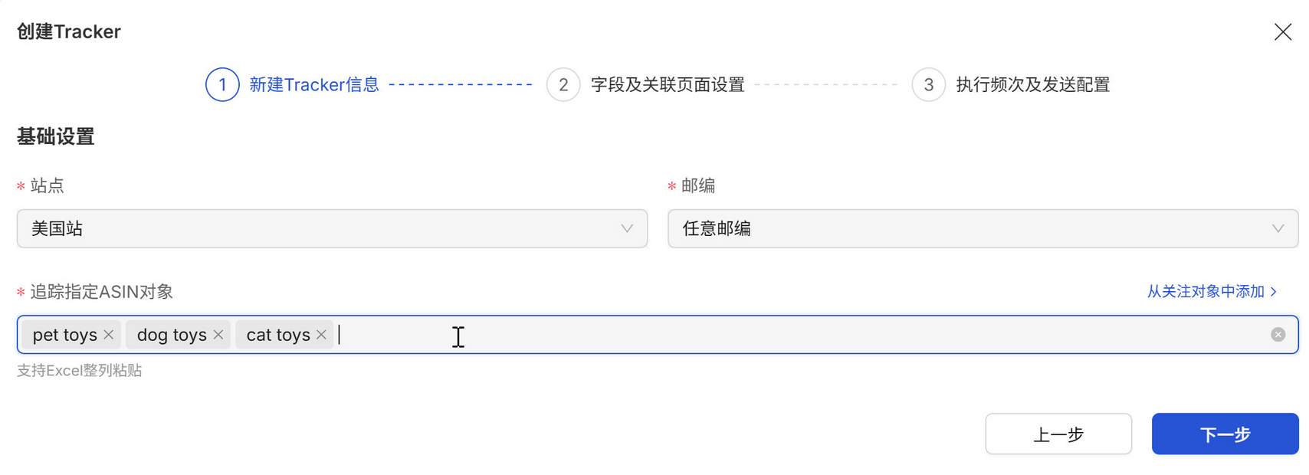This screenshot has height=475, width=1309.
Task: Click the 上一步 button
Action: point(1058,434)
